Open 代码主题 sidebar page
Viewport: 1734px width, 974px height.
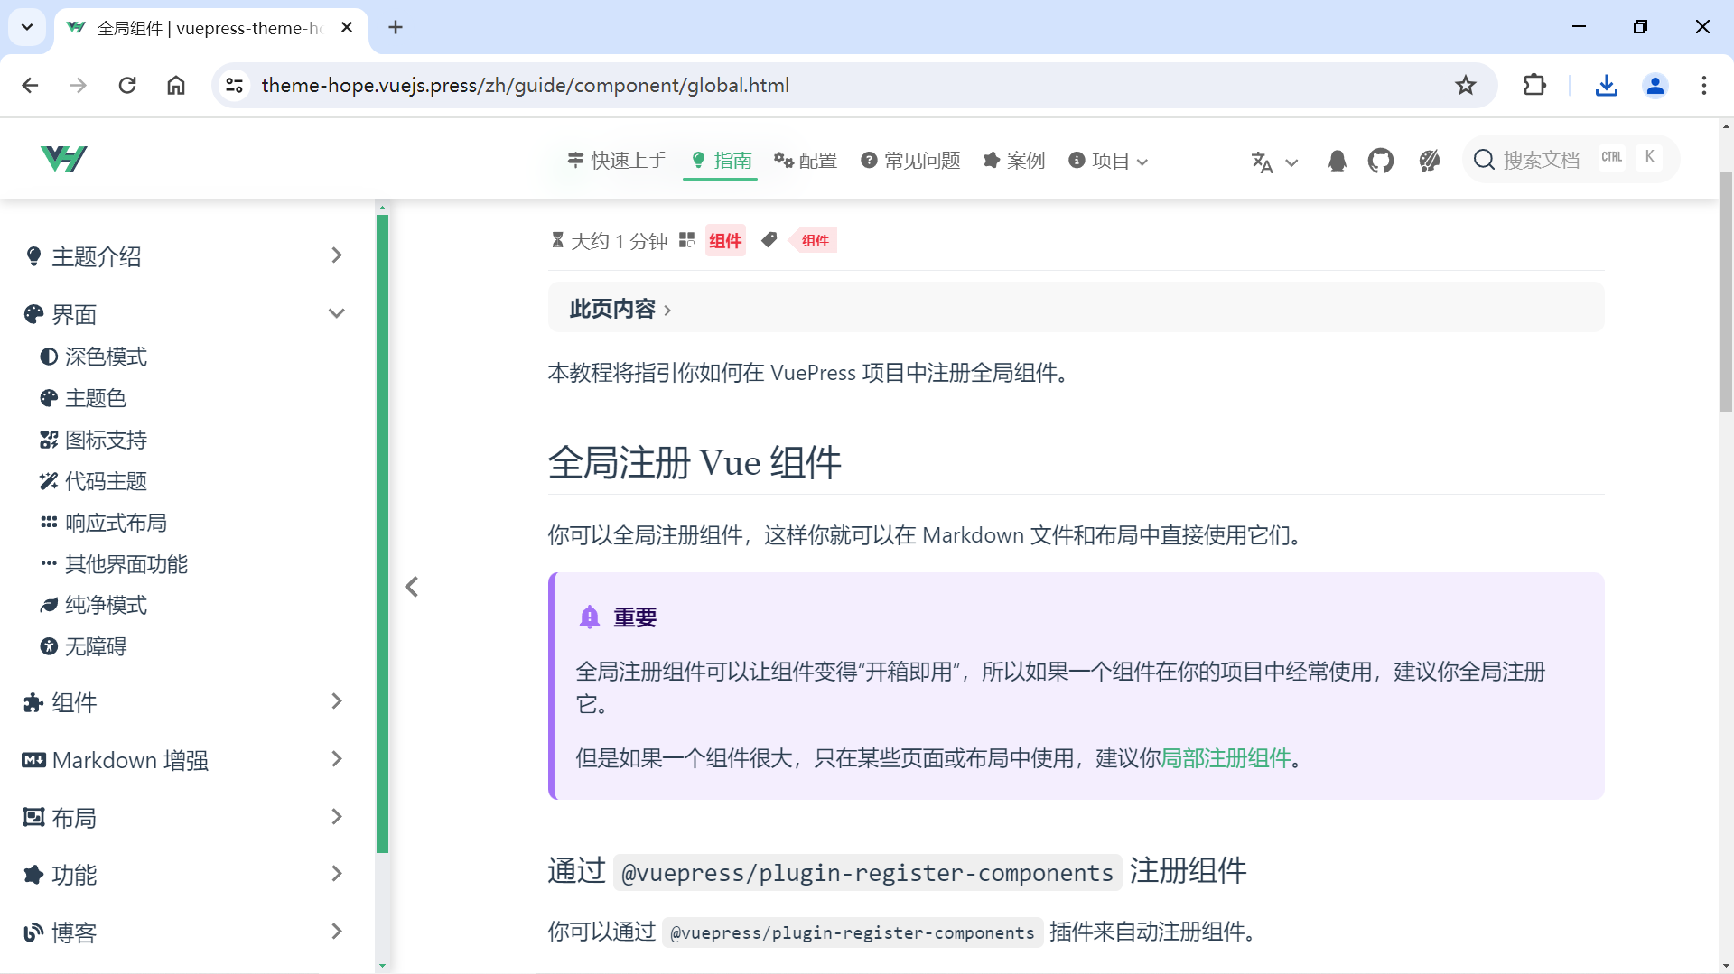tap(94, 481)
